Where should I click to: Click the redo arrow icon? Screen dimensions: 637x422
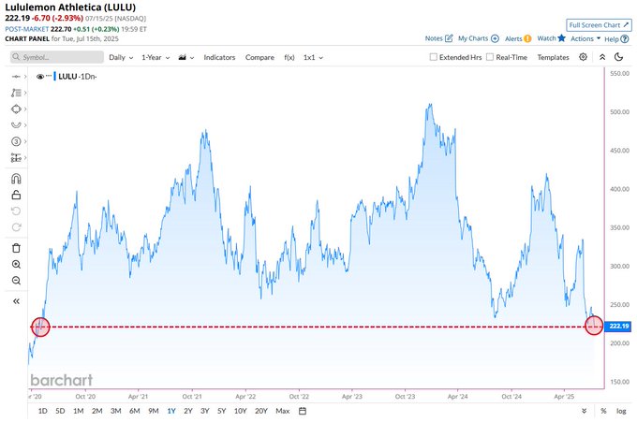point(16,227)
